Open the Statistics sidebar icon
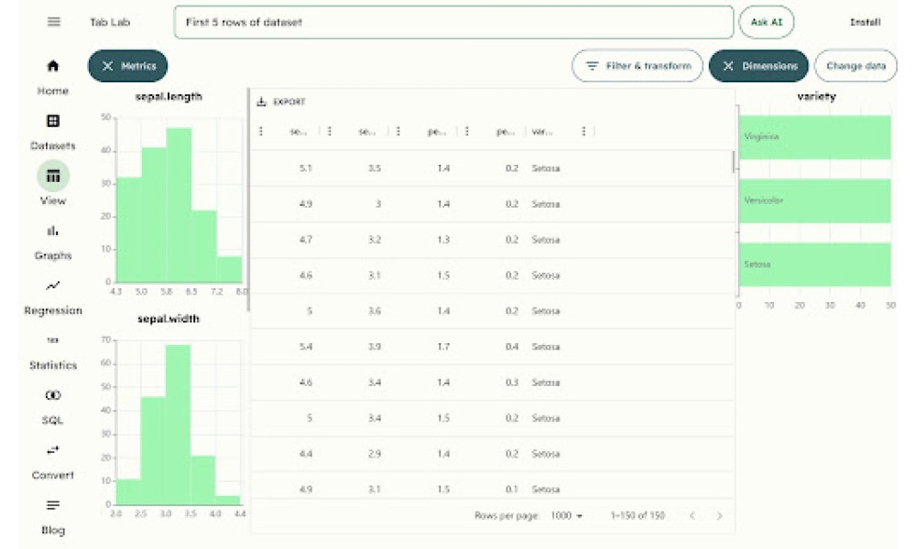Viewport: 916px width, 549px height. click(53, 351)
